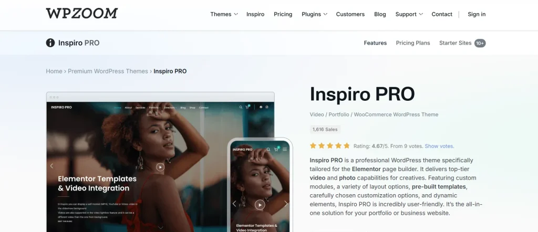Viewport: 538px width, 232px height.
Task: Switch to the Pricing Plans tab
Action: [x=413, y=43]
